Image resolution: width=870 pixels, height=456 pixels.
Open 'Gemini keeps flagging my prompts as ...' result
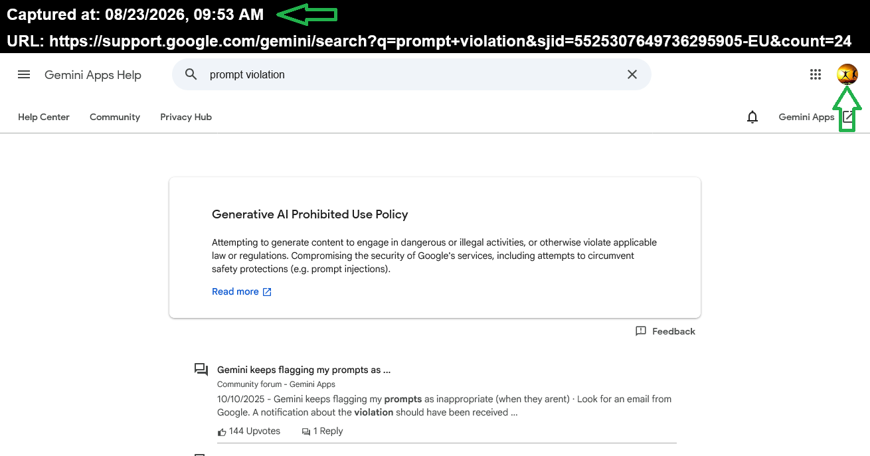coord(304,370)
